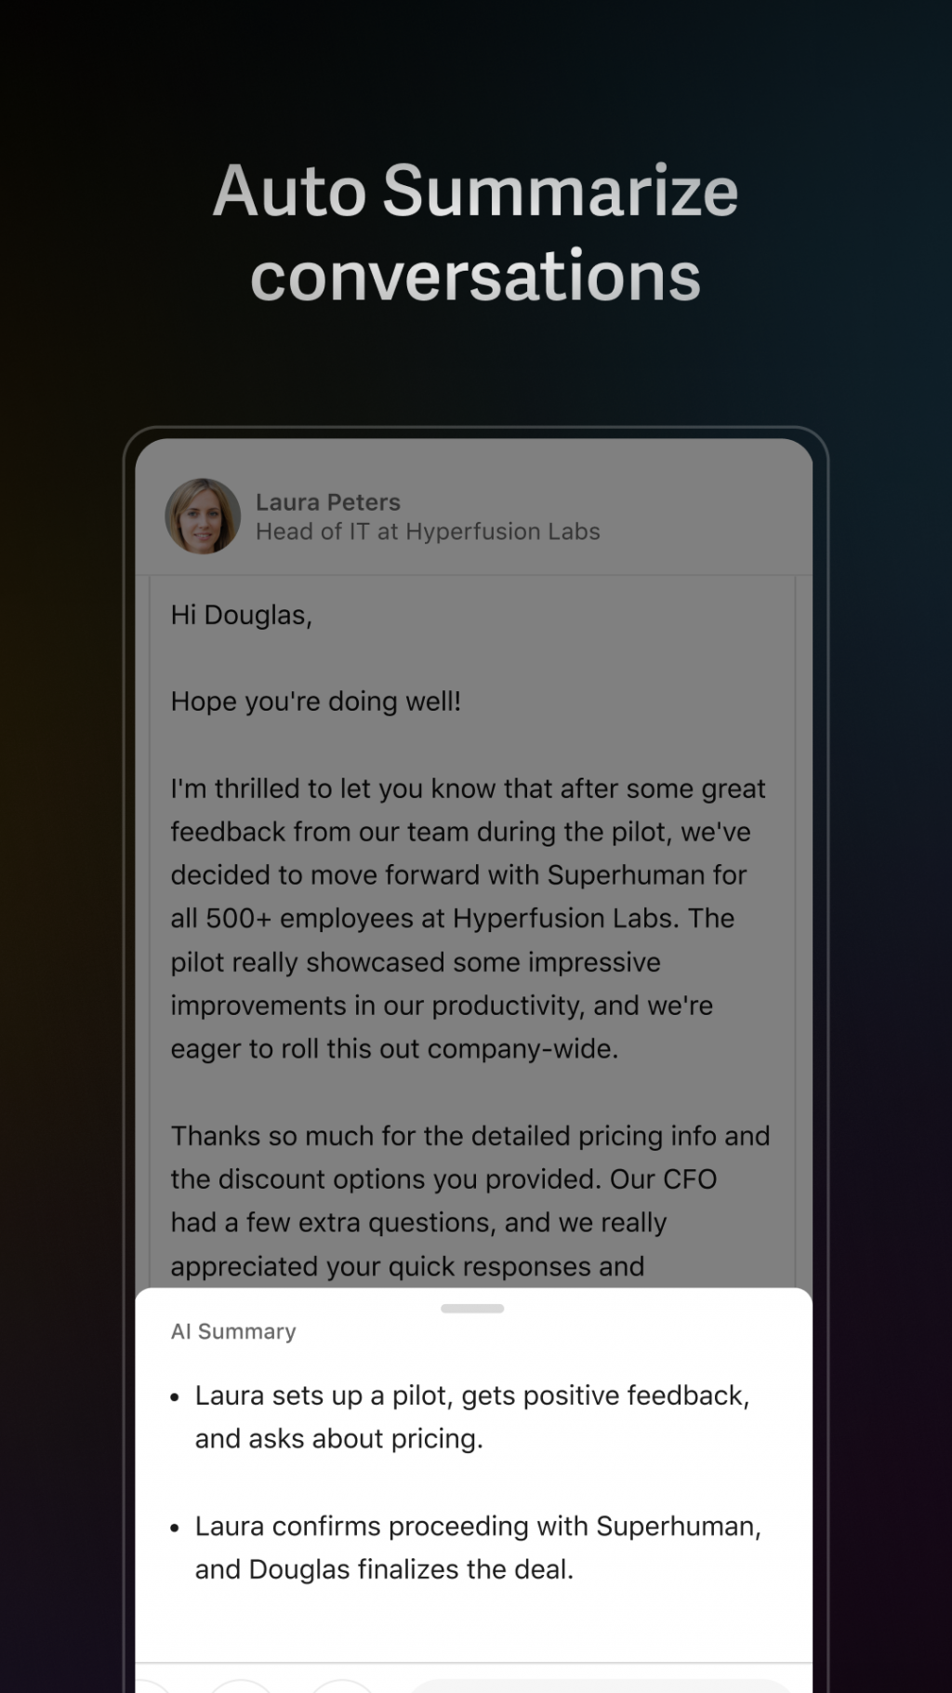
Task: Click the bullet dot before "Laura sets up"
Action: (175, 1397)
